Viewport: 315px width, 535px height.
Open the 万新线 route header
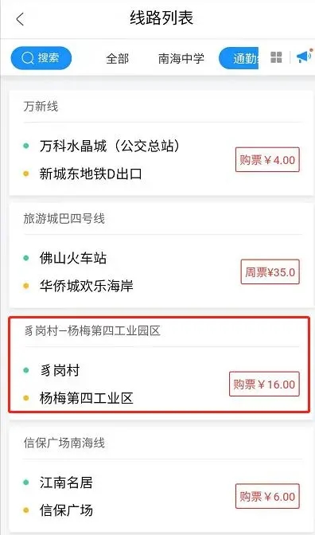coord(41,107)
